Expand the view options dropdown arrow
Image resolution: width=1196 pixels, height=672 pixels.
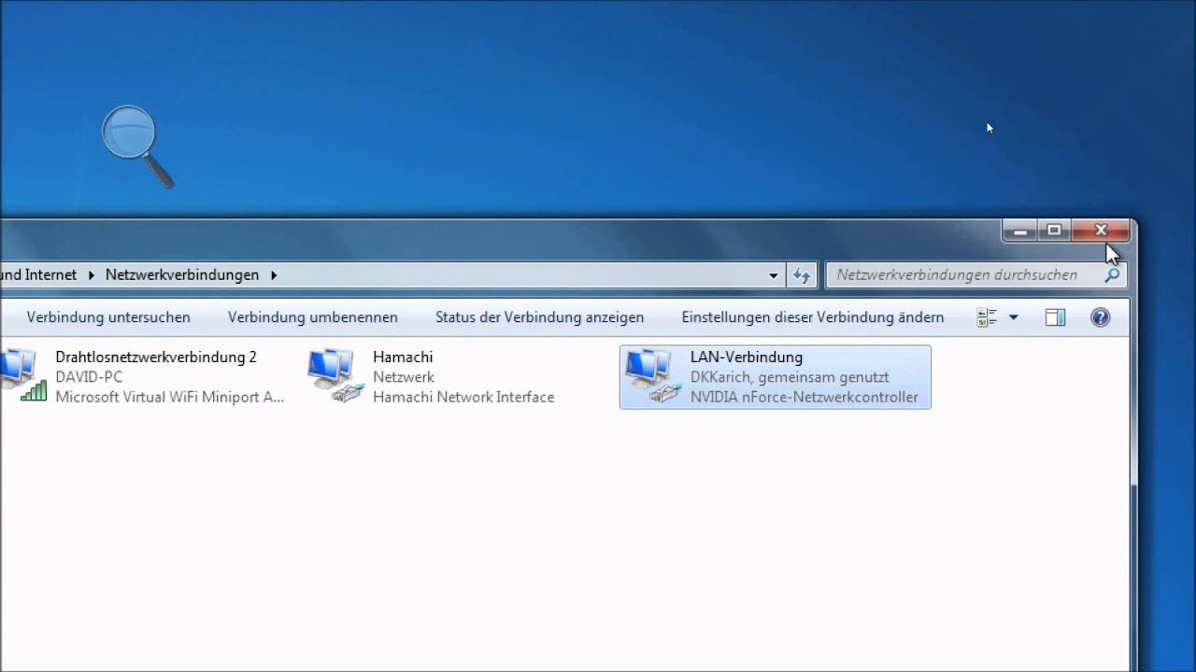pyautogui.click(x=1014, y=318)
